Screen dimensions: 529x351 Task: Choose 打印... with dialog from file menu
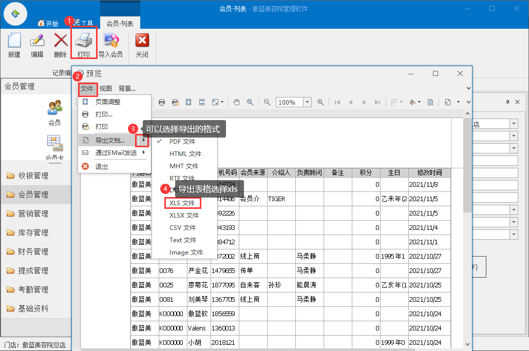pyautogui.click(x=115, y=114)
